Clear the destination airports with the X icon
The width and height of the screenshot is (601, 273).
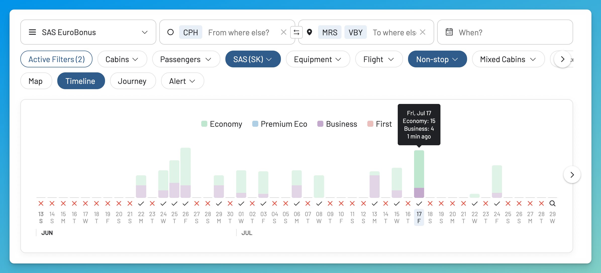click(423, 32)
